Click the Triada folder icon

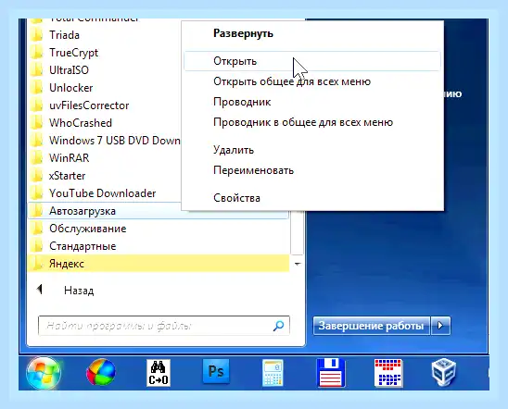click(x=36, y=34)
